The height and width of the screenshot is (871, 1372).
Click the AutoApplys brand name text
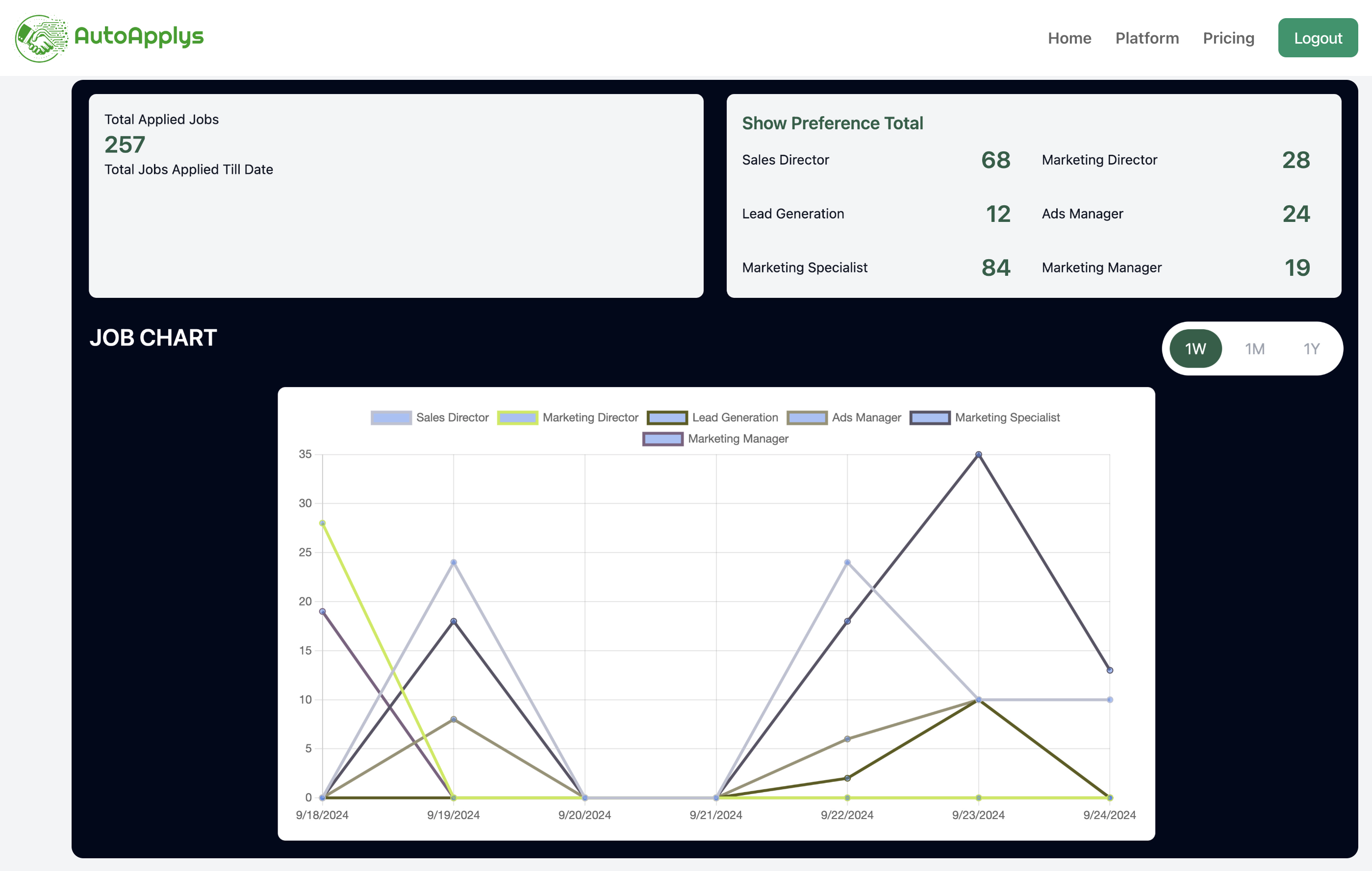pyautogui.click(x=138, y=36)
